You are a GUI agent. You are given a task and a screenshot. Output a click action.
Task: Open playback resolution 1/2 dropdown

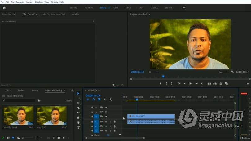pos(223,72)
